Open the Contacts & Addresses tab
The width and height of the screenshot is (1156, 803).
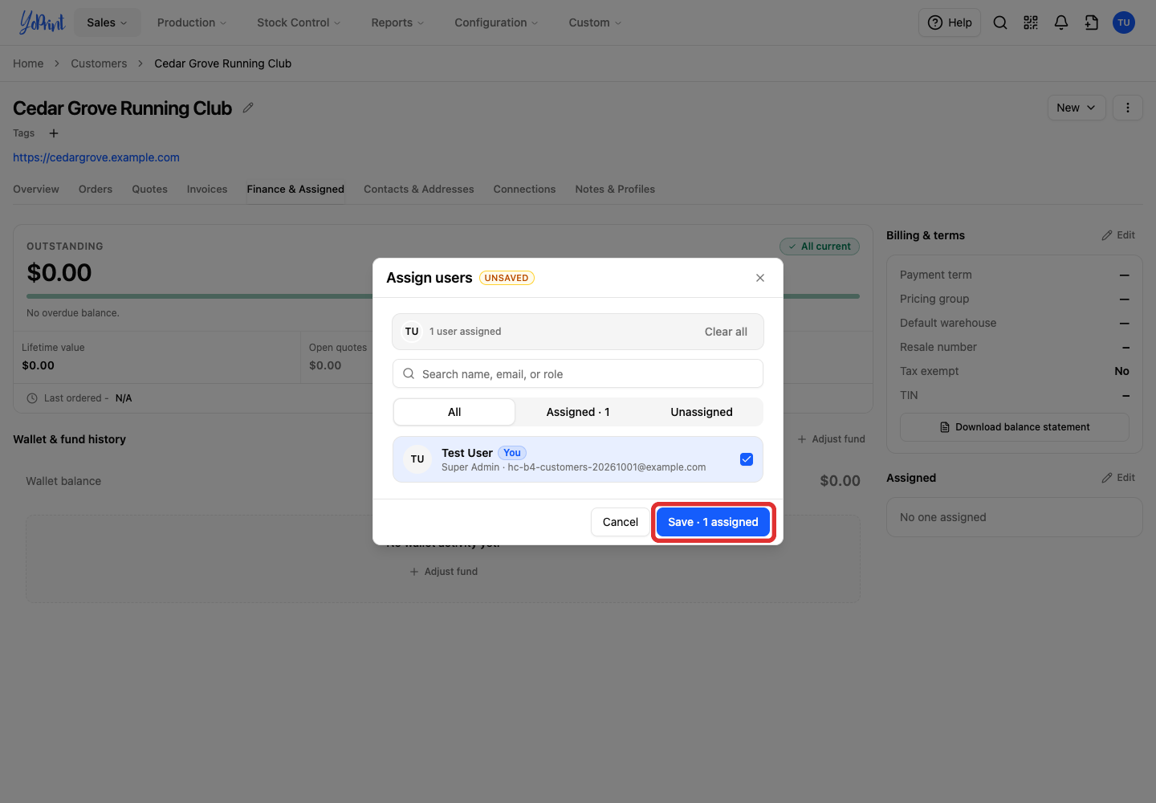click(x=419, y=190)
